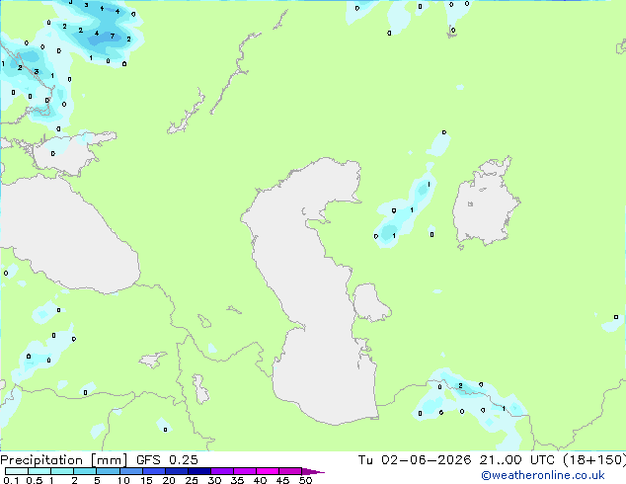Click the 0.1–0.5 mm lightest cyan legend swatch
Viewport: 626px width, 484px height.
(17, 471)
